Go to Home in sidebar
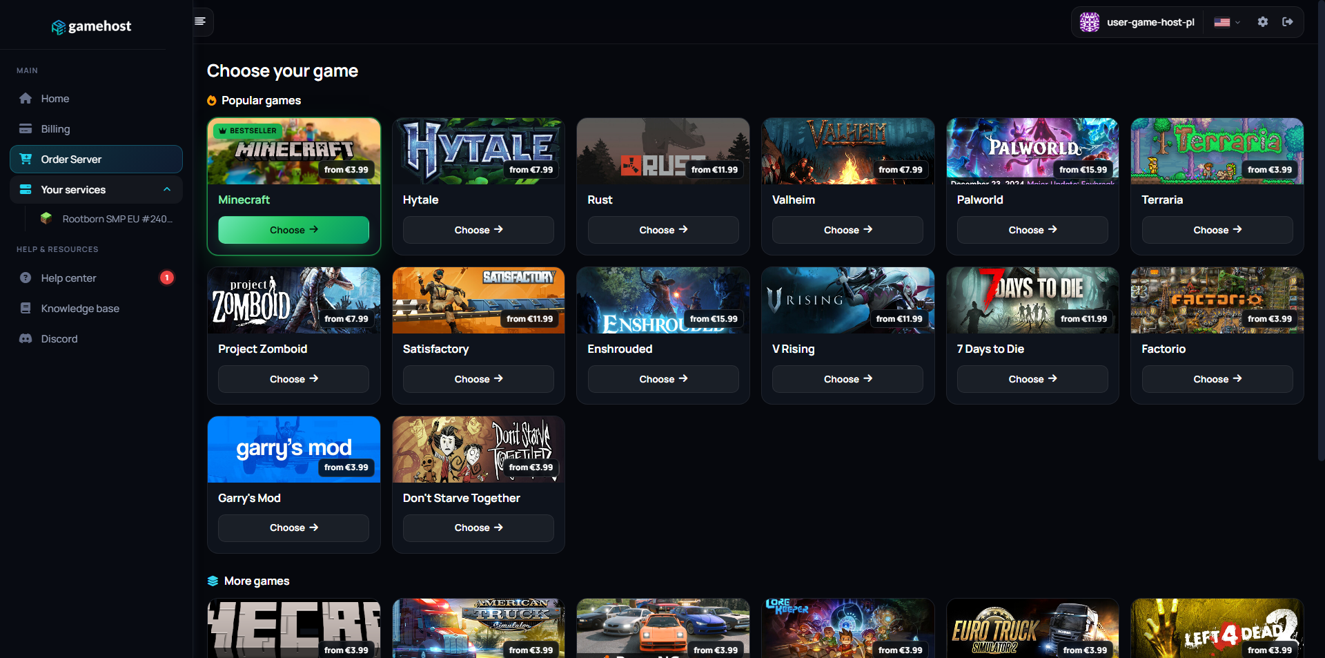Screen dimensions: 1325x658 pos(96,99)
